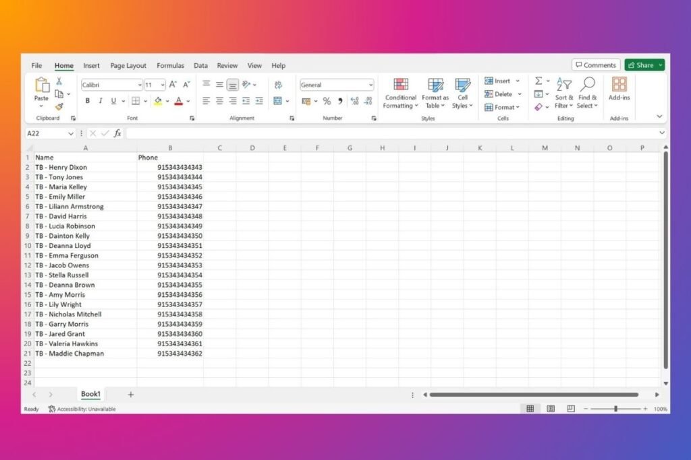Open the Format cells menu

(502, 107)
